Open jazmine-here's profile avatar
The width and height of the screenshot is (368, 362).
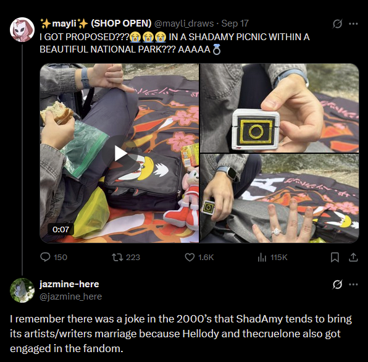coord(22,290)
